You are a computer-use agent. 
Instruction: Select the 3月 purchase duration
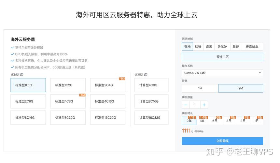(229, 121)
